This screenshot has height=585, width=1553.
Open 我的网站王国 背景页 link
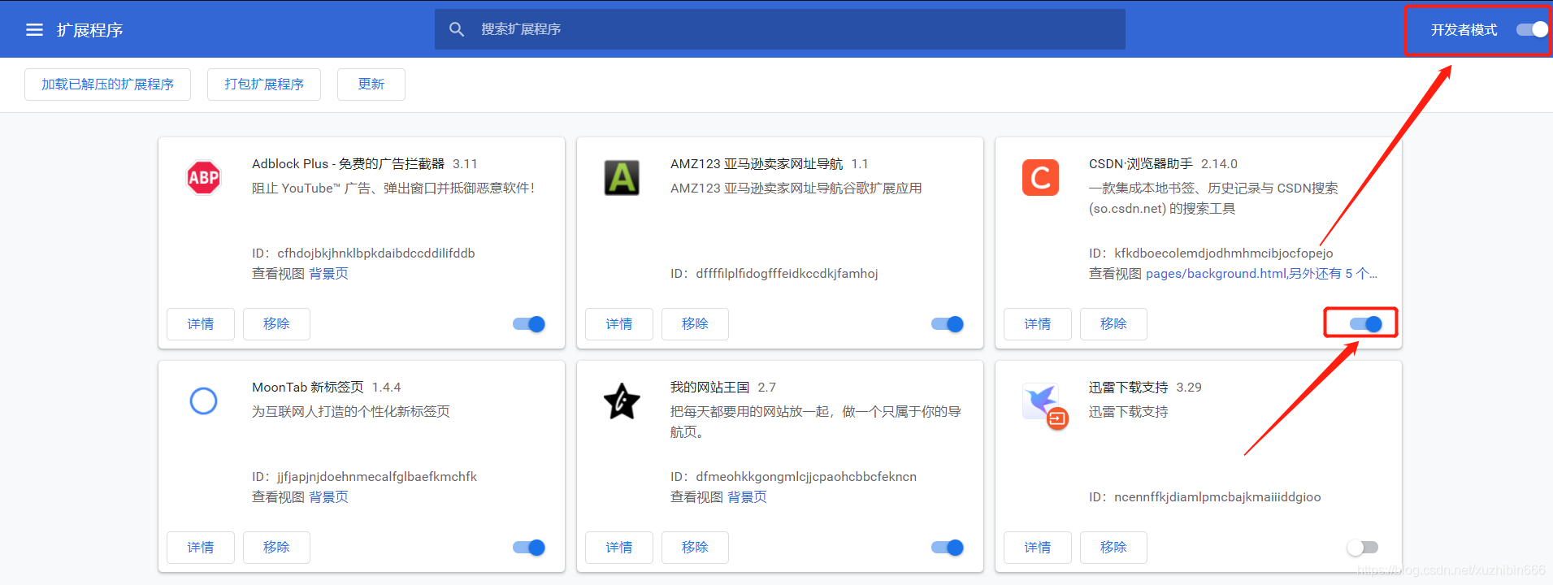pyautogui.click(x=747, y=497)
